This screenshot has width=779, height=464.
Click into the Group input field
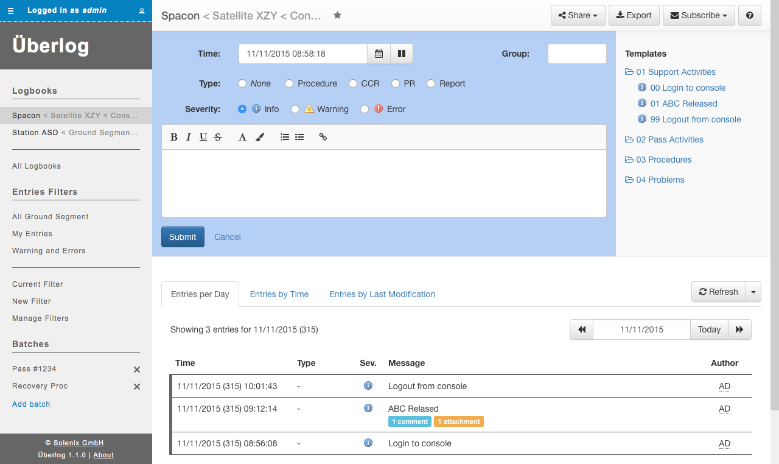tap(576, 54)
